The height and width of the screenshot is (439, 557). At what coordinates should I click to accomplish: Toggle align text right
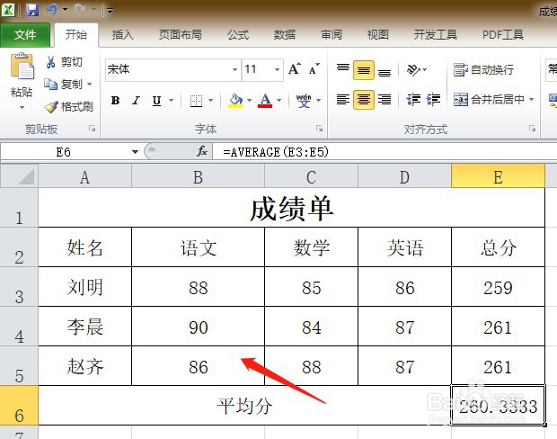pyautogui.click(x=385, y=100)
